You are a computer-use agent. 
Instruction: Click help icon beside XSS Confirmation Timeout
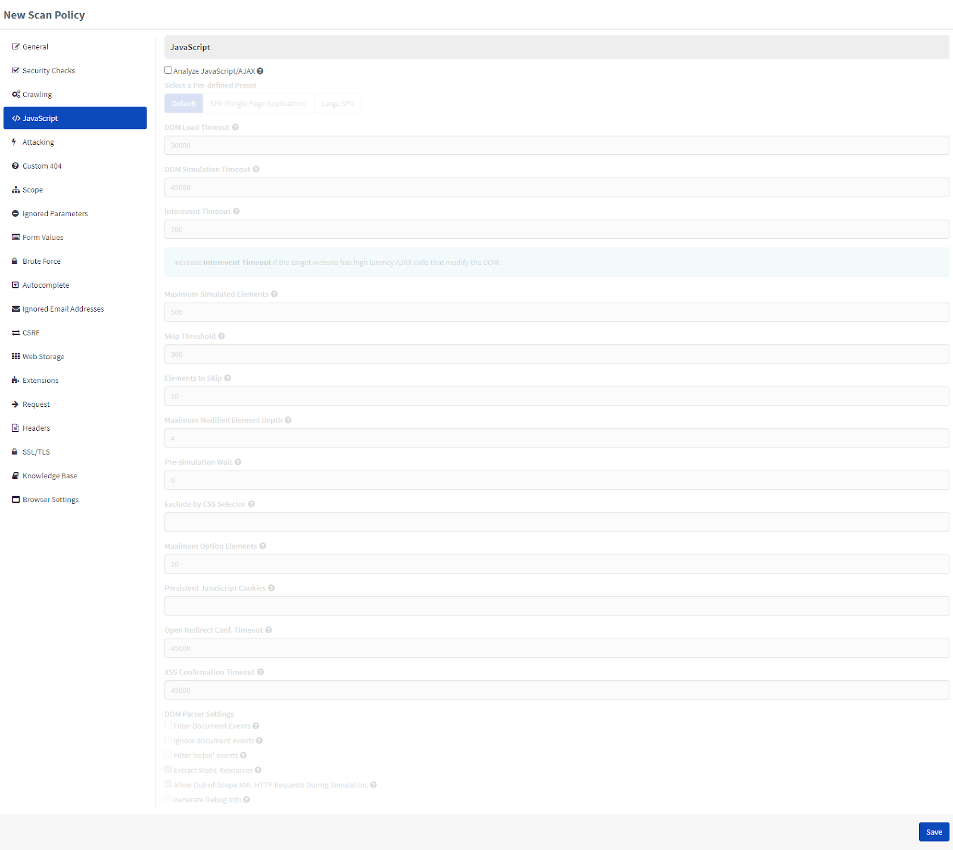pos(261,672)
